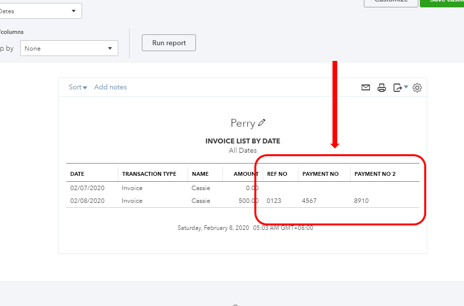Click the TRANSACTION TYPE column header

tap(149, 174)
